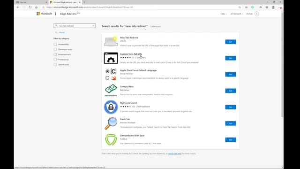Click the Microsoft logo
300x169 pixels.
coord(44,14)
